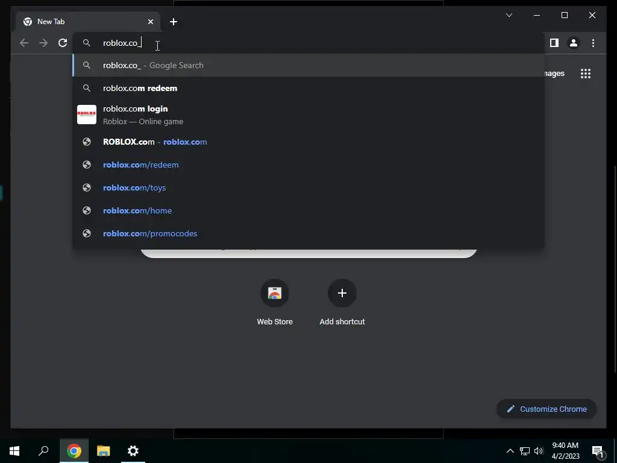The height and width of the screenshot is (463, 617).
Task: Open roblox.com/promocodes suggestion
Action: [x=308, y=233]
